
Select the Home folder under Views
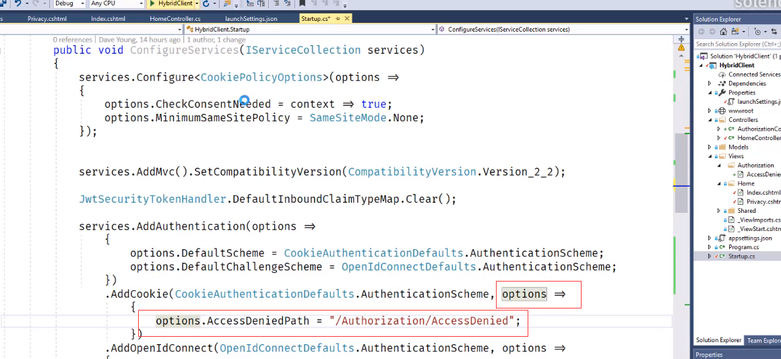point(746,183)
